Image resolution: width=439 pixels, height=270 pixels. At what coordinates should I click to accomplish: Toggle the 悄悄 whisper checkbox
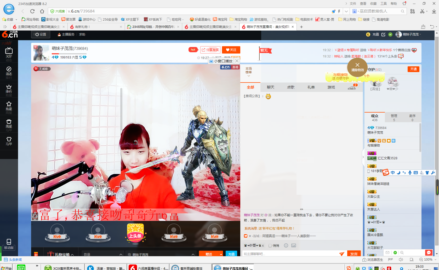(270, 246)
